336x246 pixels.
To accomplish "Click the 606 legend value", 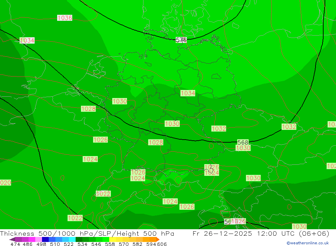I will (162, 244).
